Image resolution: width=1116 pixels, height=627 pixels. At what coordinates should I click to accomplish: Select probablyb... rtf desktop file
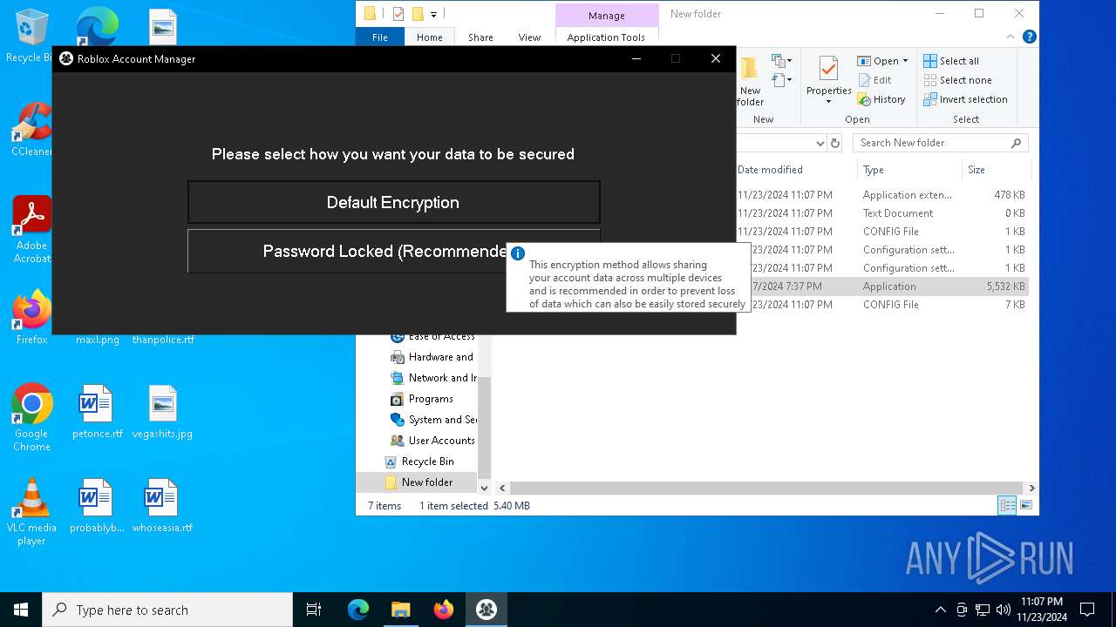(x=97, y=506)
